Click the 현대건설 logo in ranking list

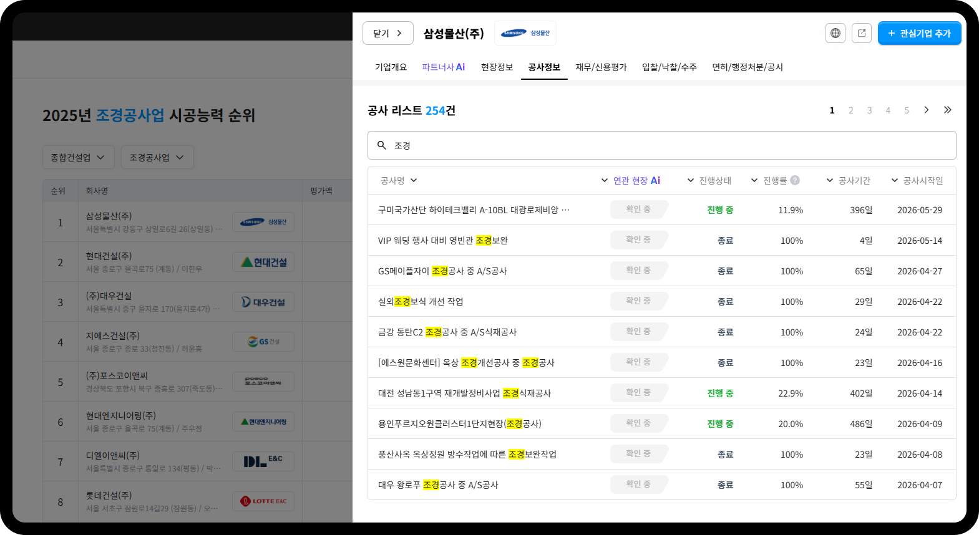coord(263,262)
